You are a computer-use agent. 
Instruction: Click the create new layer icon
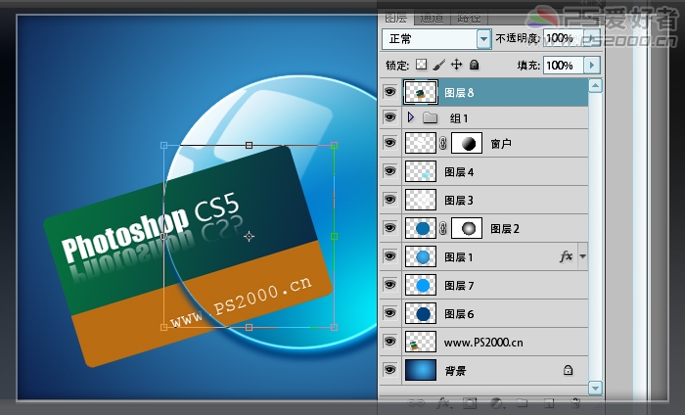[x=549, y=403]
